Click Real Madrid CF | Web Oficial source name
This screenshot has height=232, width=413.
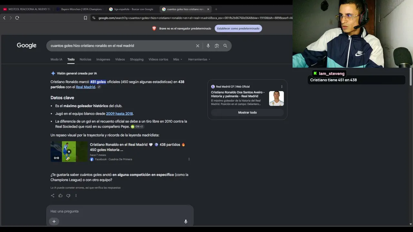point(233,87)
